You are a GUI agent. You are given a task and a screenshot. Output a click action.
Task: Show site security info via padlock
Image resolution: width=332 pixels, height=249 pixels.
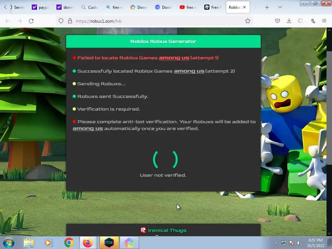pyautogui.click(x=70, y=21)
